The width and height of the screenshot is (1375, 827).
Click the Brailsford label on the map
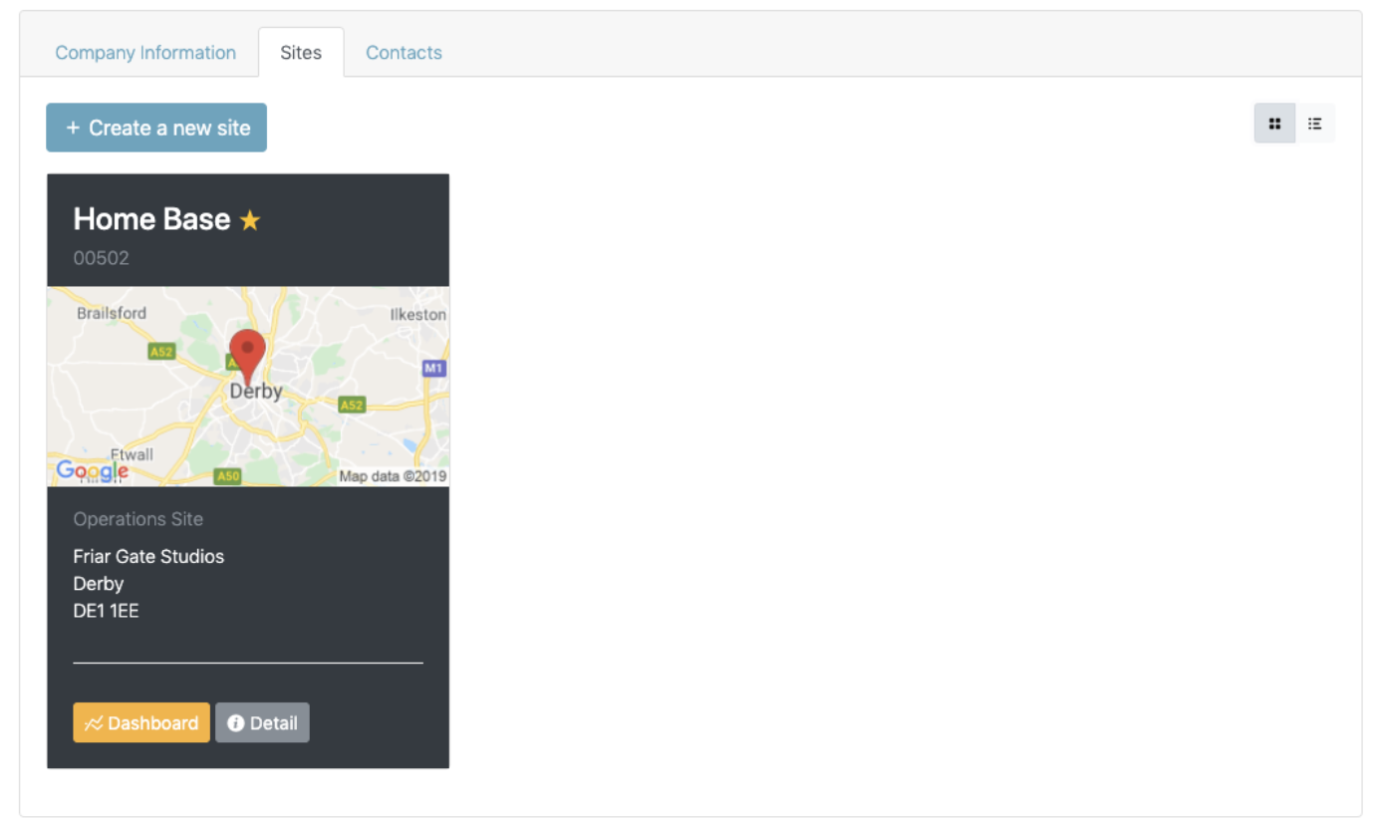pos(112,313)
